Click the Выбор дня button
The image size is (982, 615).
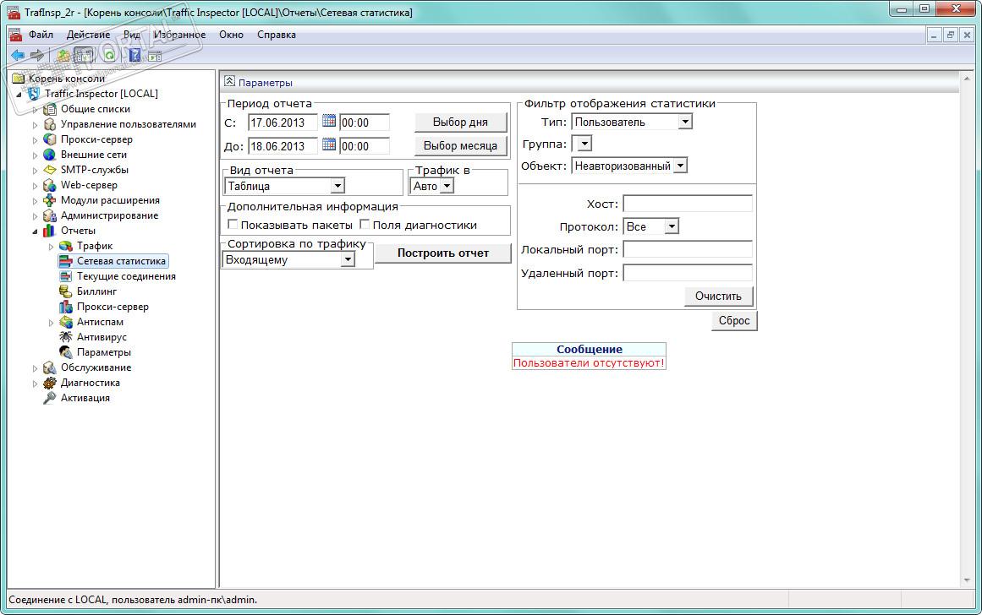point(460,122)
